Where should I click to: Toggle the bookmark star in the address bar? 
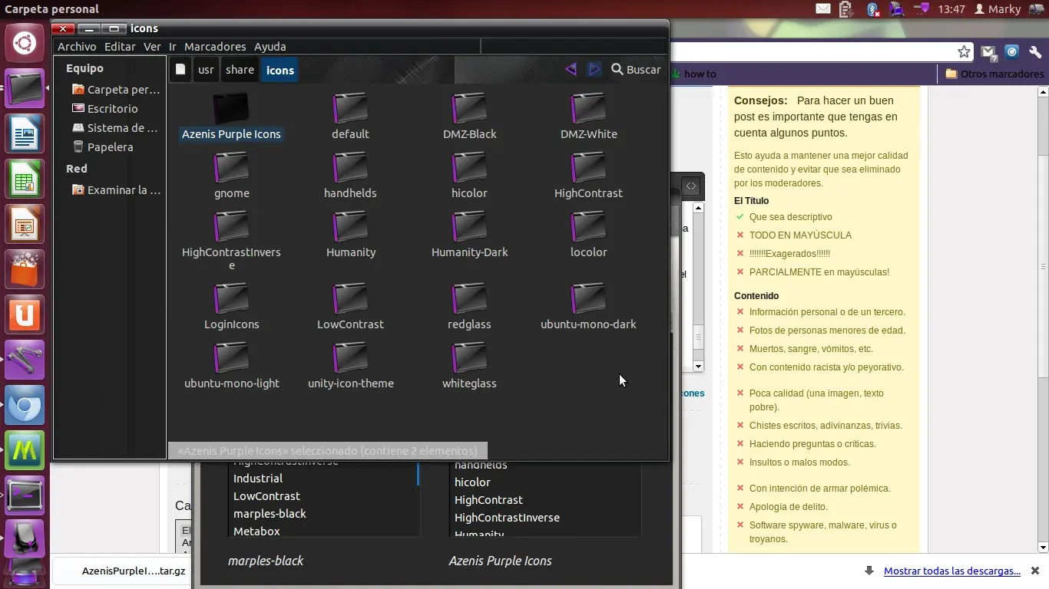[965, 51]
